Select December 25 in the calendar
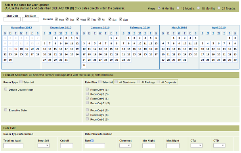The width and height of the screenshot is (241, 153). click(72, 54)
